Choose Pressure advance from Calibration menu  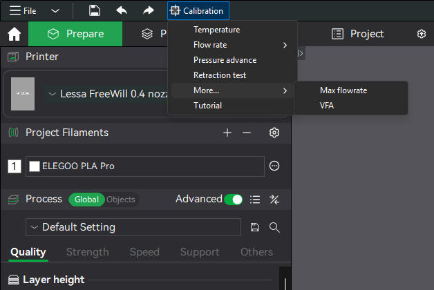225,60
